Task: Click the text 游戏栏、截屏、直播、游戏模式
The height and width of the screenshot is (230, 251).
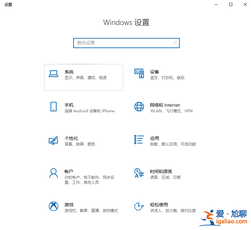Action: [x=91, y=211]
